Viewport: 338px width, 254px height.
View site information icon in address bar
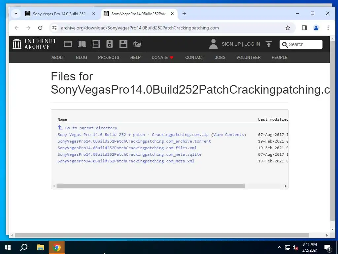(x=54, y=28)
